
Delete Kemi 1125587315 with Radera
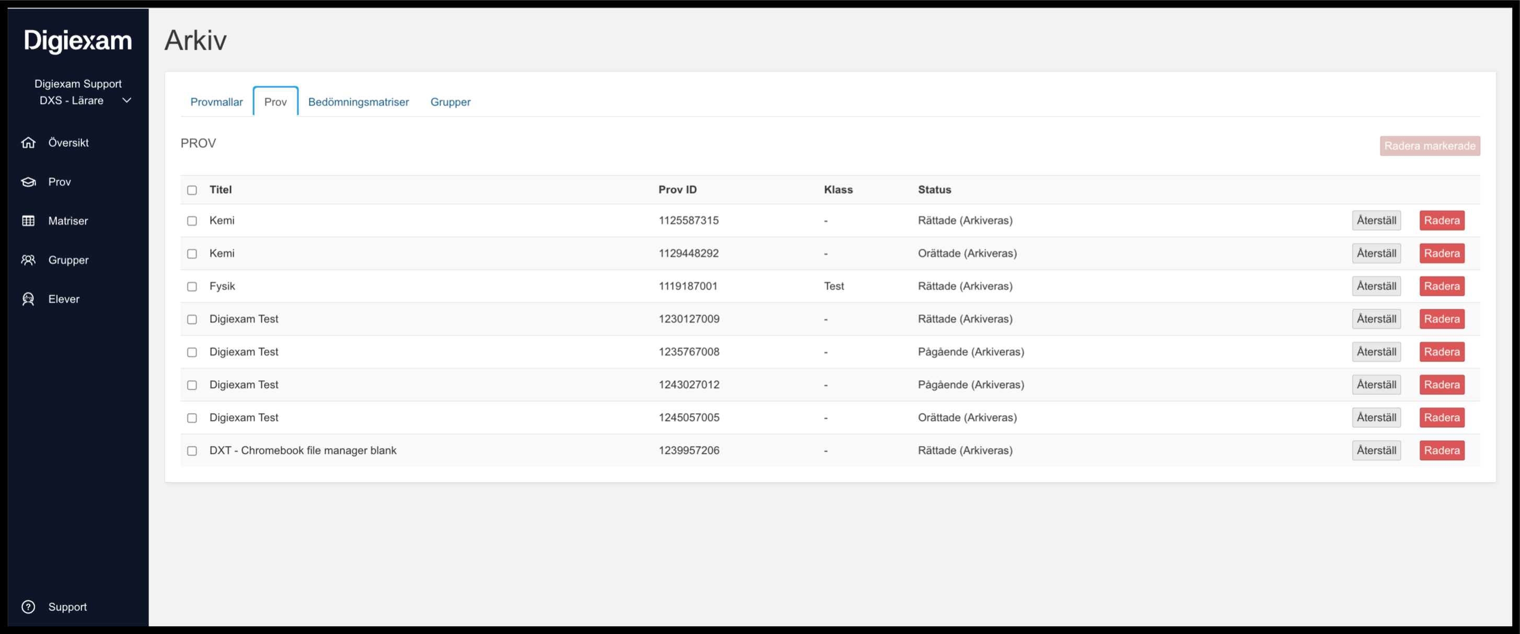[x=1442, y=220]
